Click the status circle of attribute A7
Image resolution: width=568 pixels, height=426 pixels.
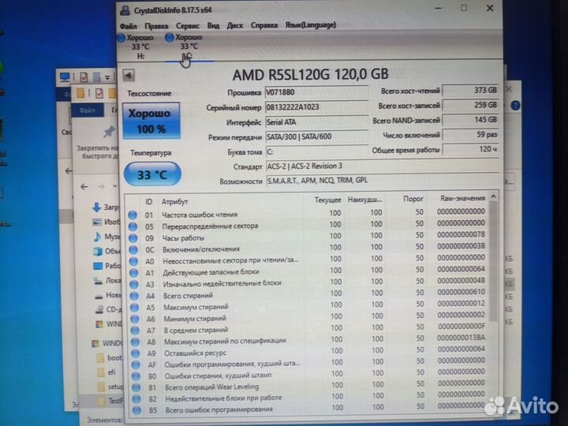(135, 330)
